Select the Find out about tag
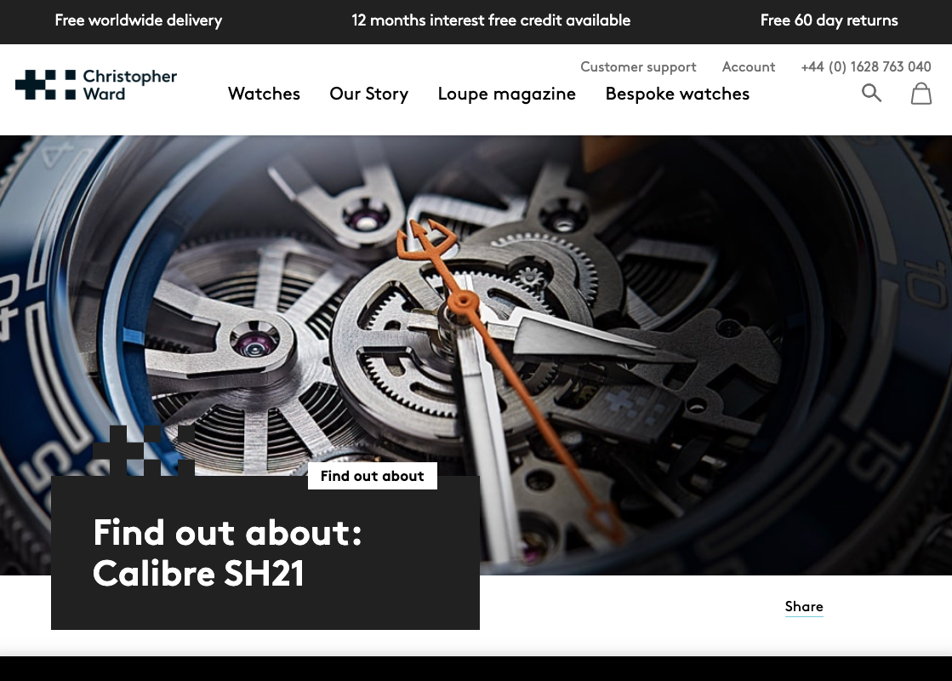This screenshot has height=681, width=952. click(372, 476)
